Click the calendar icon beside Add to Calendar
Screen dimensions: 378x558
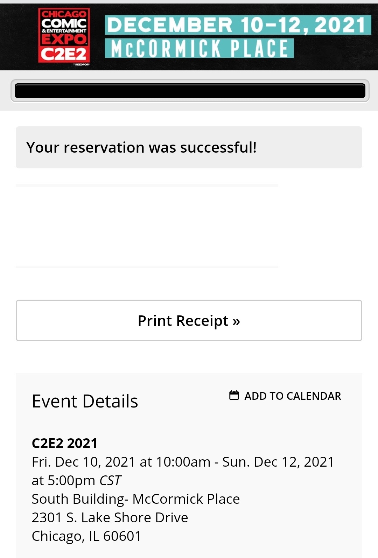(x=234, y=395)
